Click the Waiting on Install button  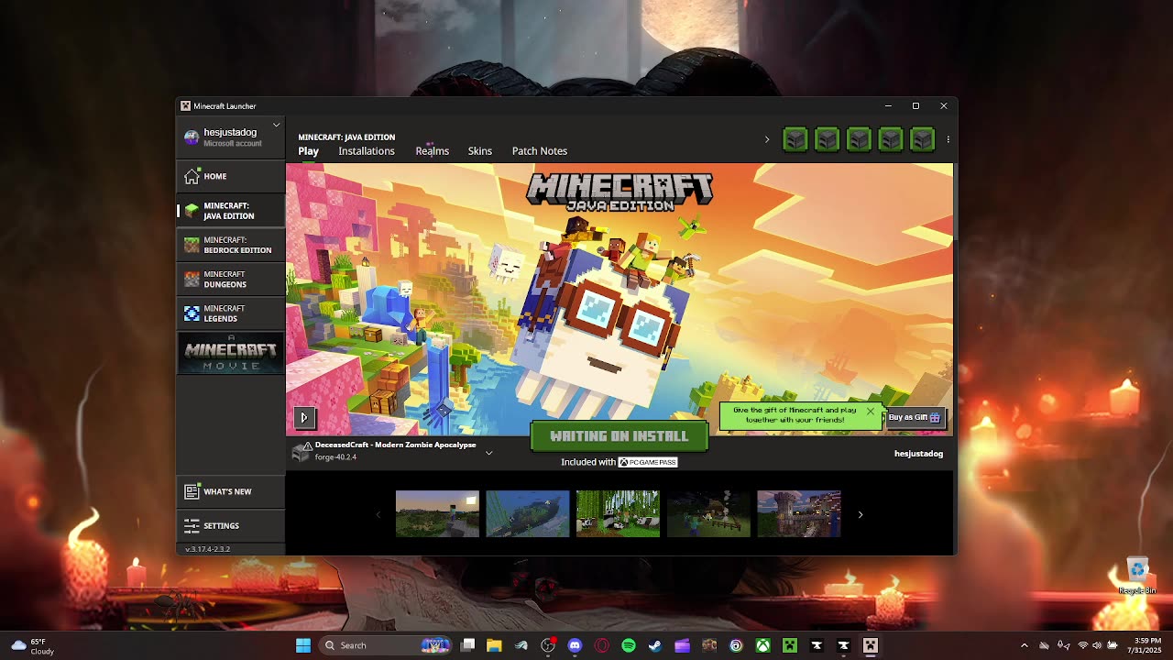pos(619,436)
